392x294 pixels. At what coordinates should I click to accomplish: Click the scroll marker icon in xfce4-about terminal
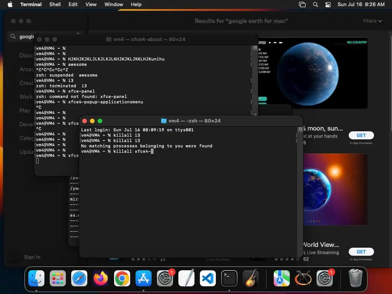(x=255, y=48)
